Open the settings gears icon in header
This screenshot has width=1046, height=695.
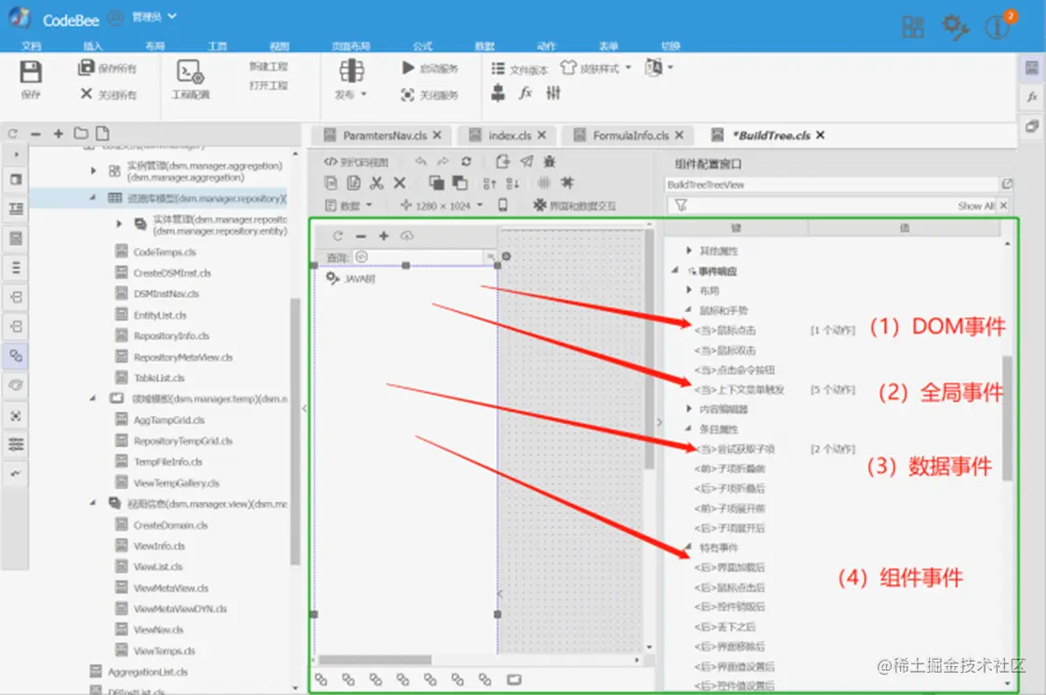point(955,27)
